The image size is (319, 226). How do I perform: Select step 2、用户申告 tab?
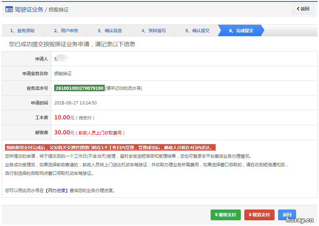(66, 30)
